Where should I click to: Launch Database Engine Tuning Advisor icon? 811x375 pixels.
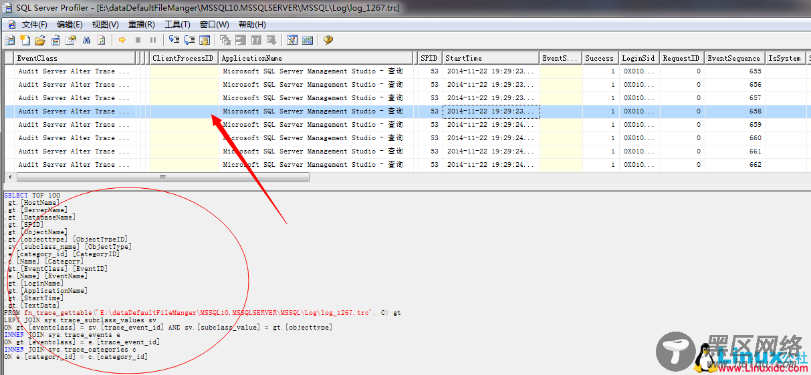coord(292,40)
